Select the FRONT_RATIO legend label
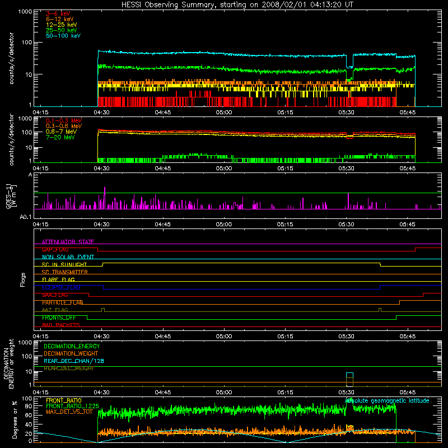The height and width of the screenshot is (448, 448). point(64,400)
